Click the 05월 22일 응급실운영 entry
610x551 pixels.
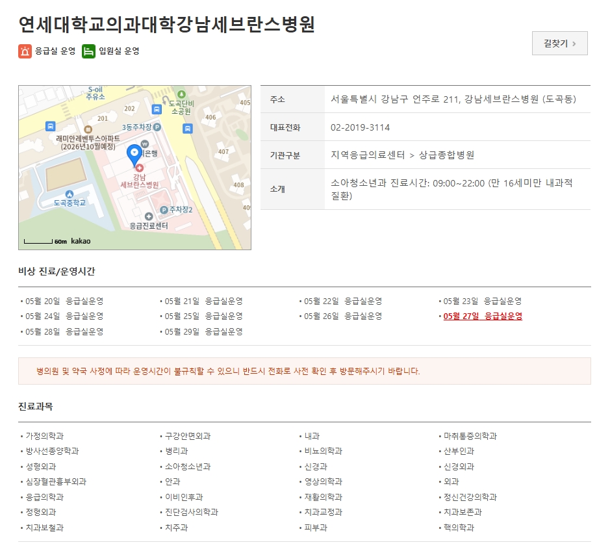[x=343, y=301]
